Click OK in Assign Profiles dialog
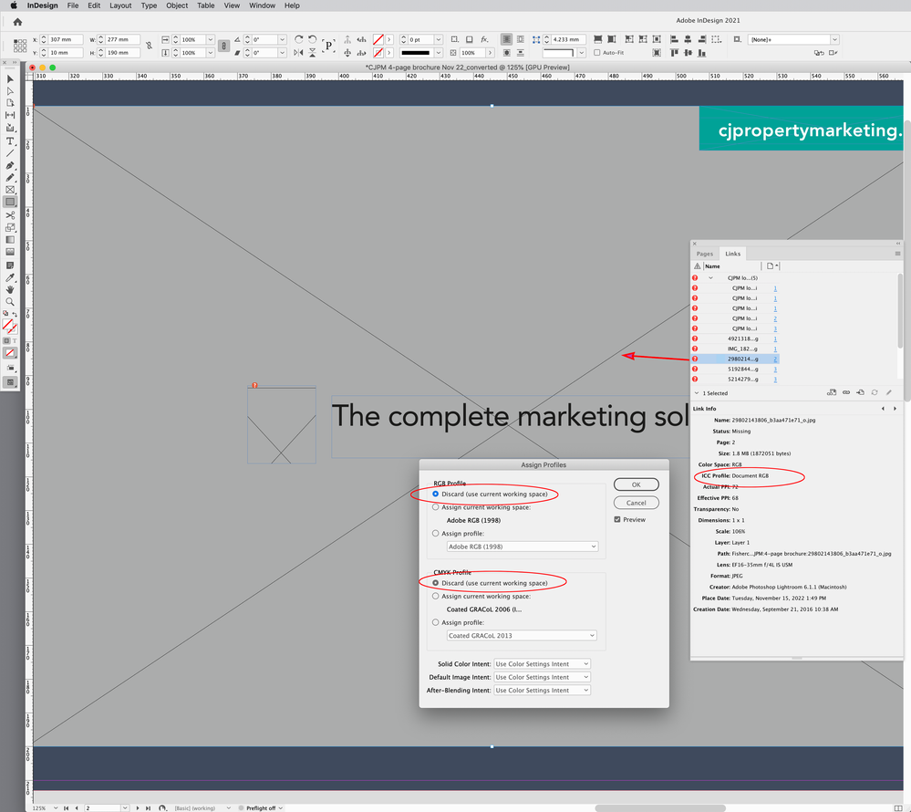Viewport: 911px width, 812px height. pos(636,484)
